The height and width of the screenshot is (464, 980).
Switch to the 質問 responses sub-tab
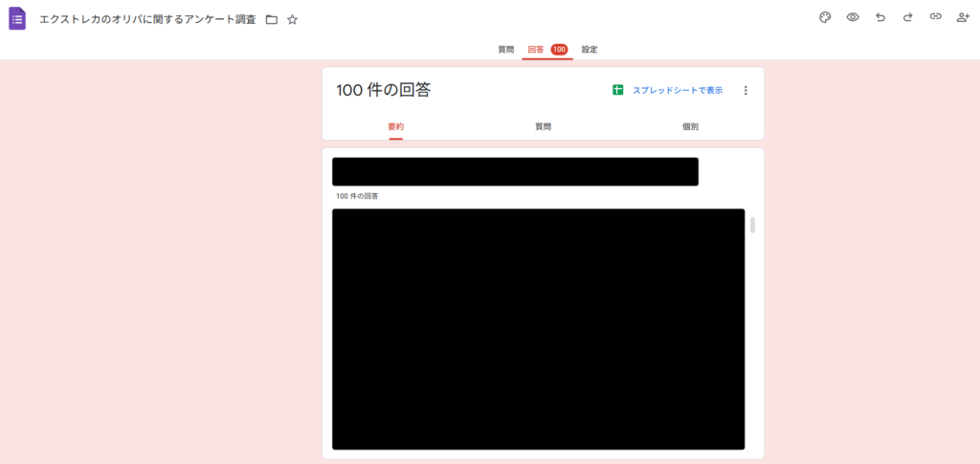pyautogui.click(x=543, y=126)
